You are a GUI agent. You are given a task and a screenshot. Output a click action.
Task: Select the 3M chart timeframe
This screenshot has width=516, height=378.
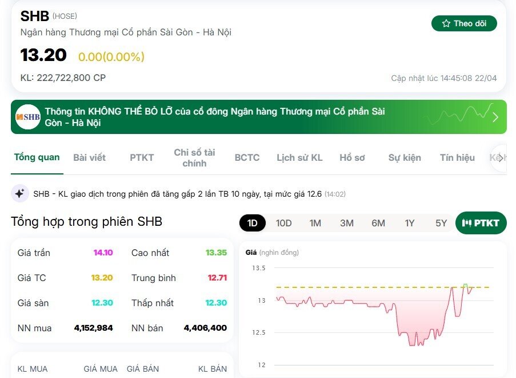(x=347, y=223)
